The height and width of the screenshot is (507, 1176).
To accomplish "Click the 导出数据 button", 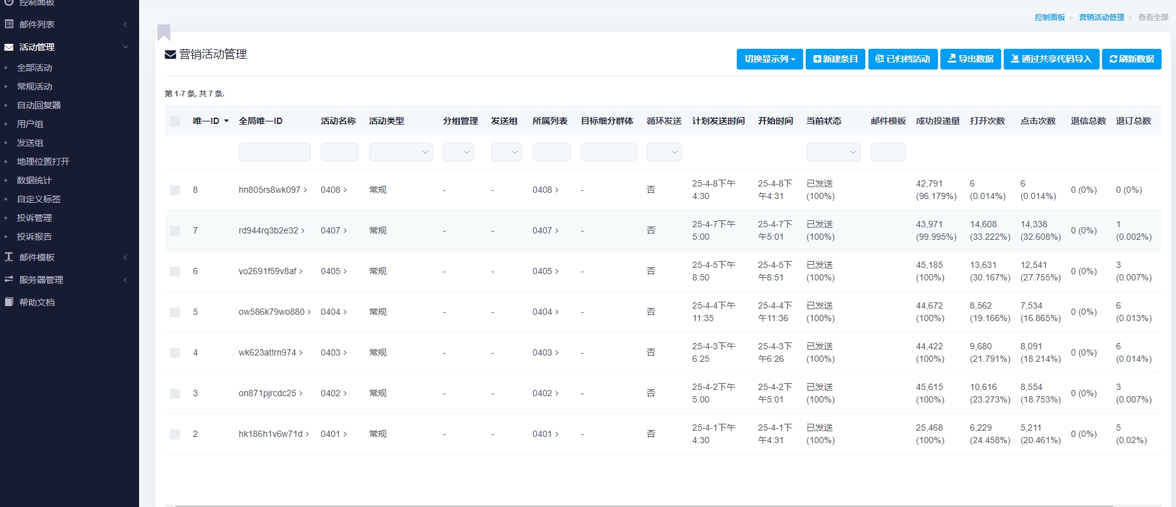I will click(x=970, y=59).
